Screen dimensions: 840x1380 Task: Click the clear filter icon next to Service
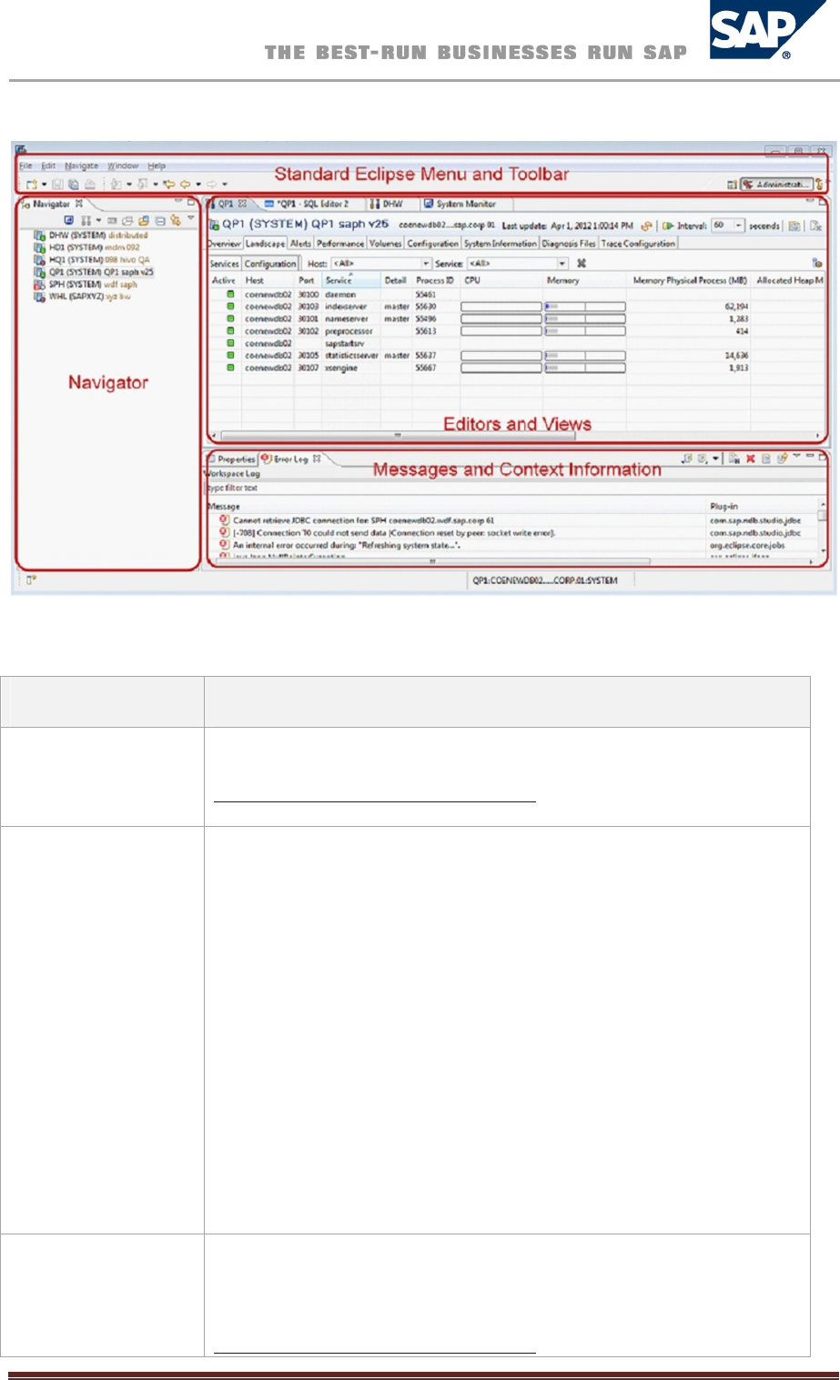pos(582,264)
